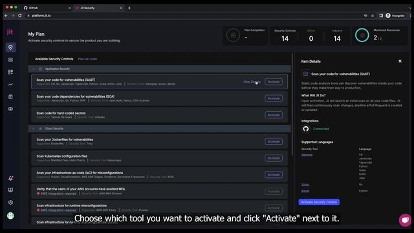Click the stacked layers sidebar icon

[10, 60]
